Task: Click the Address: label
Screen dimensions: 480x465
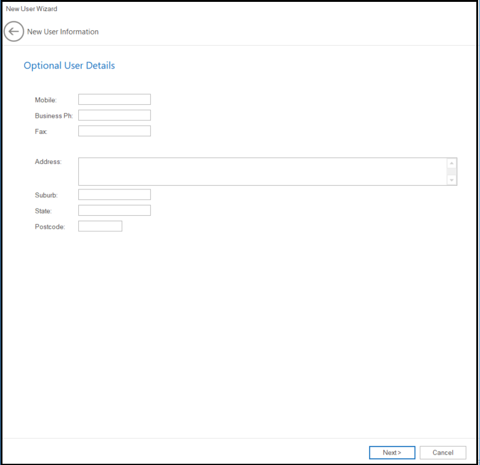Action: coord(48,162)
